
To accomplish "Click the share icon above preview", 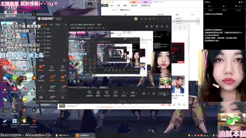I will 167,26.
